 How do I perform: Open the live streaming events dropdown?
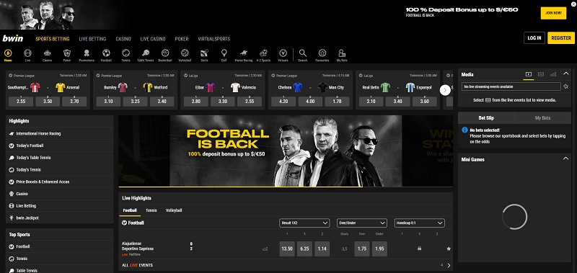coord(511,86)
